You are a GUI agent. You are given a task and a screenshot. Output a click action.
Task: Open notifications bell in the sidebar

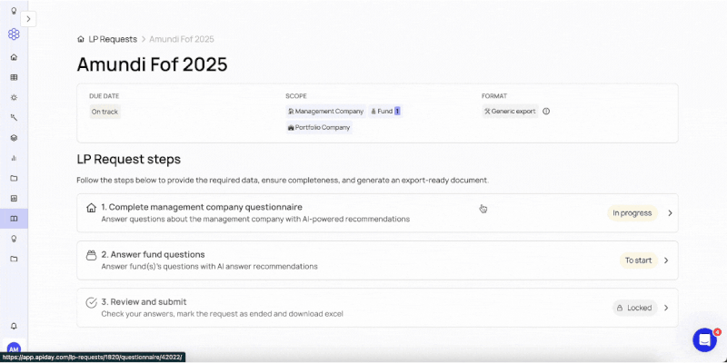pyautogui.click(x=14, y=326)
